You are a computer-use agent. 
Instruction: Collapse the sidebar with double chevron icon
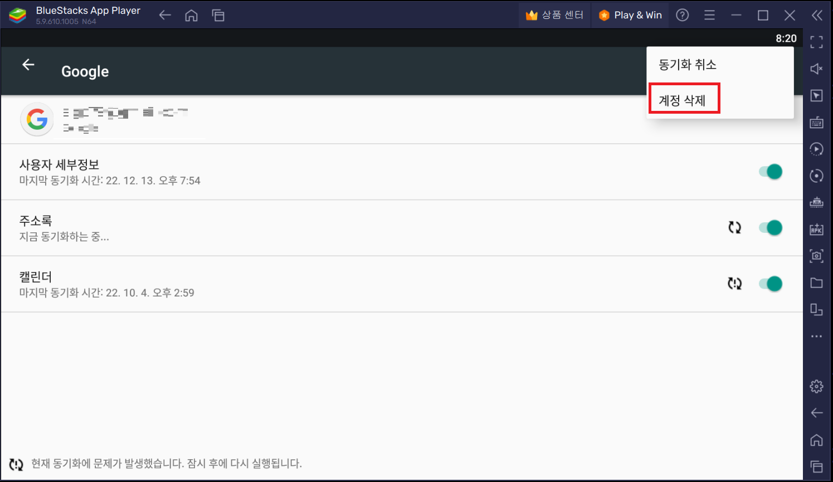pyautogui.click(x=817, y=15)
